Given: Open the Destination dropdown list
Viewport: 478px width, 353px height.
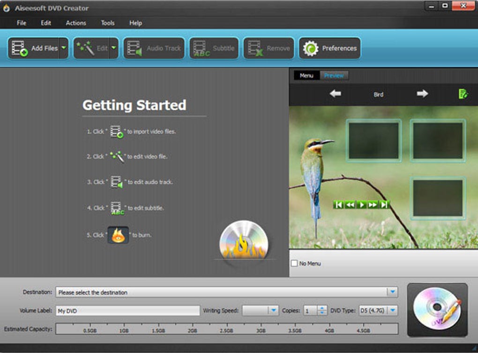Looking at the screenshot, I should tap(393, 292).
